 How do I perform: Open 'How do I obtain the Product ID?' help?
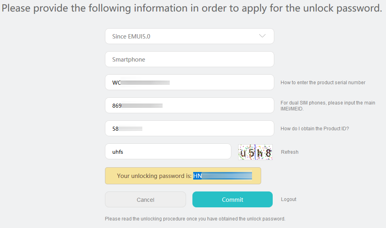pyautogui.click(x=314, y=129)
